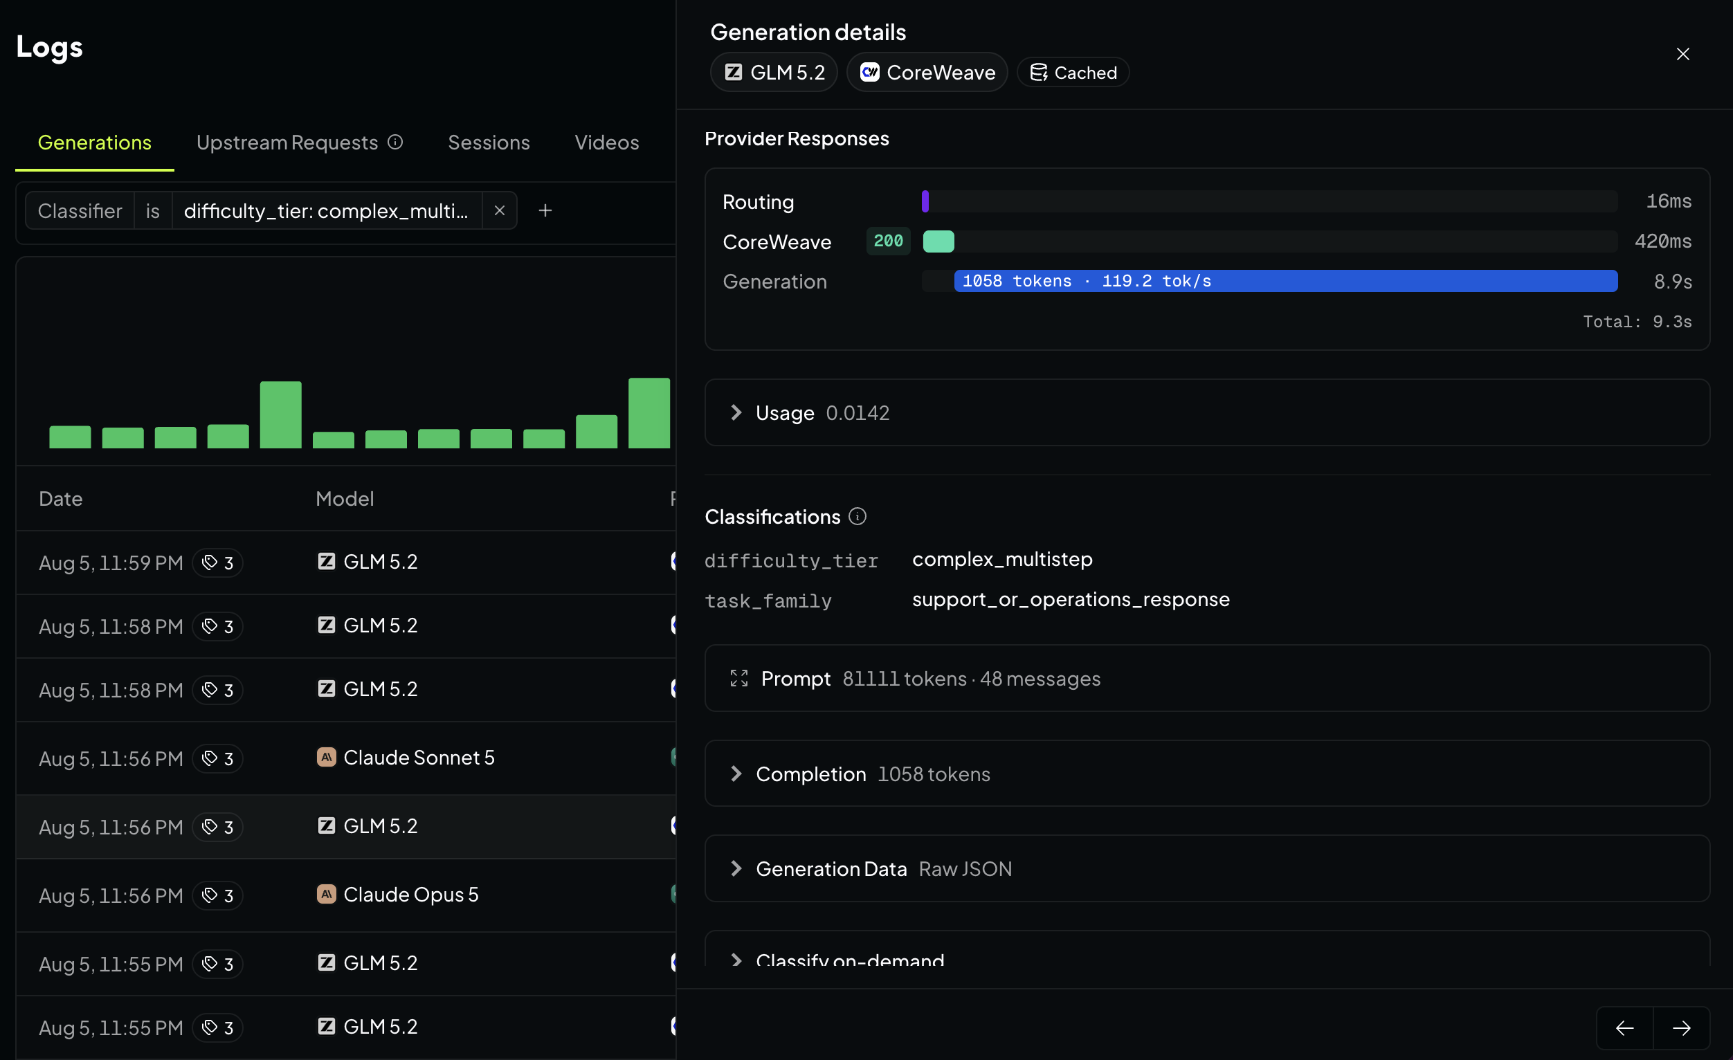Click the Cached badge icon
1733x1060 pixels.
pos(1038,73)
